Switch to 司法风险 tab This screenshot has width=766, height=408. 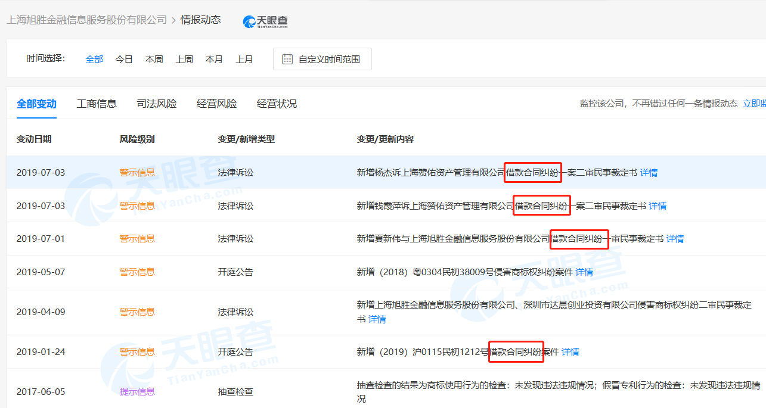pyautogui.click(x=157, y=104)
